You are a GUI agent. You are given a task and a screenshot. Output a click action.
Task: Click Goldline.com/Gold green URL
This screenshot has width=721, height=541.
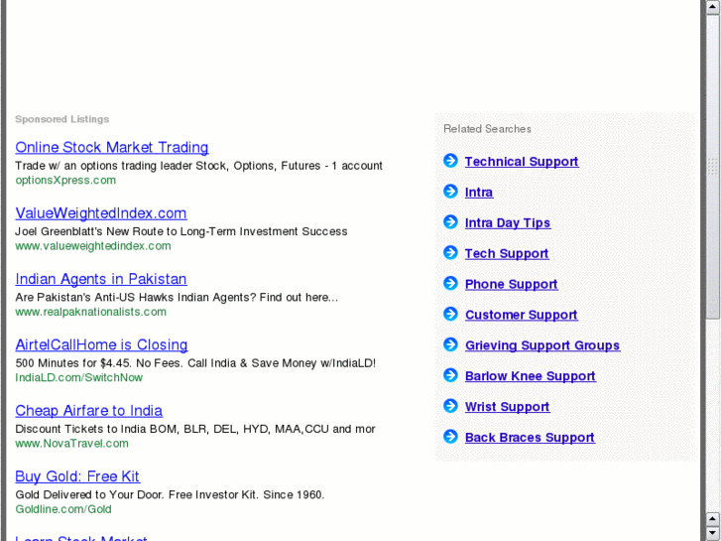(x=63, y=509)
